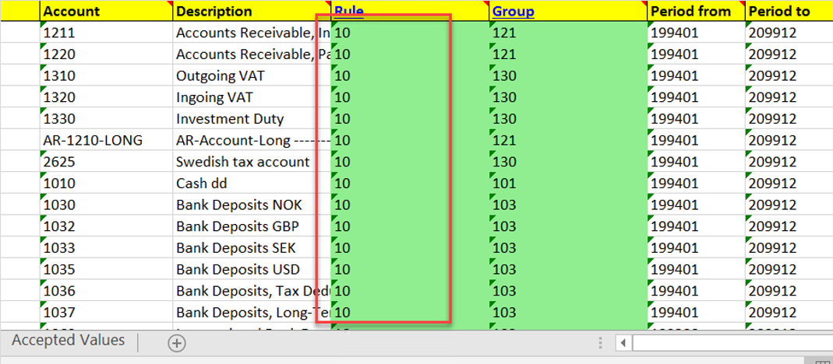833x364 pixels.
Task: Select the Bank Deposits USD cell
Action: [251, 269]
